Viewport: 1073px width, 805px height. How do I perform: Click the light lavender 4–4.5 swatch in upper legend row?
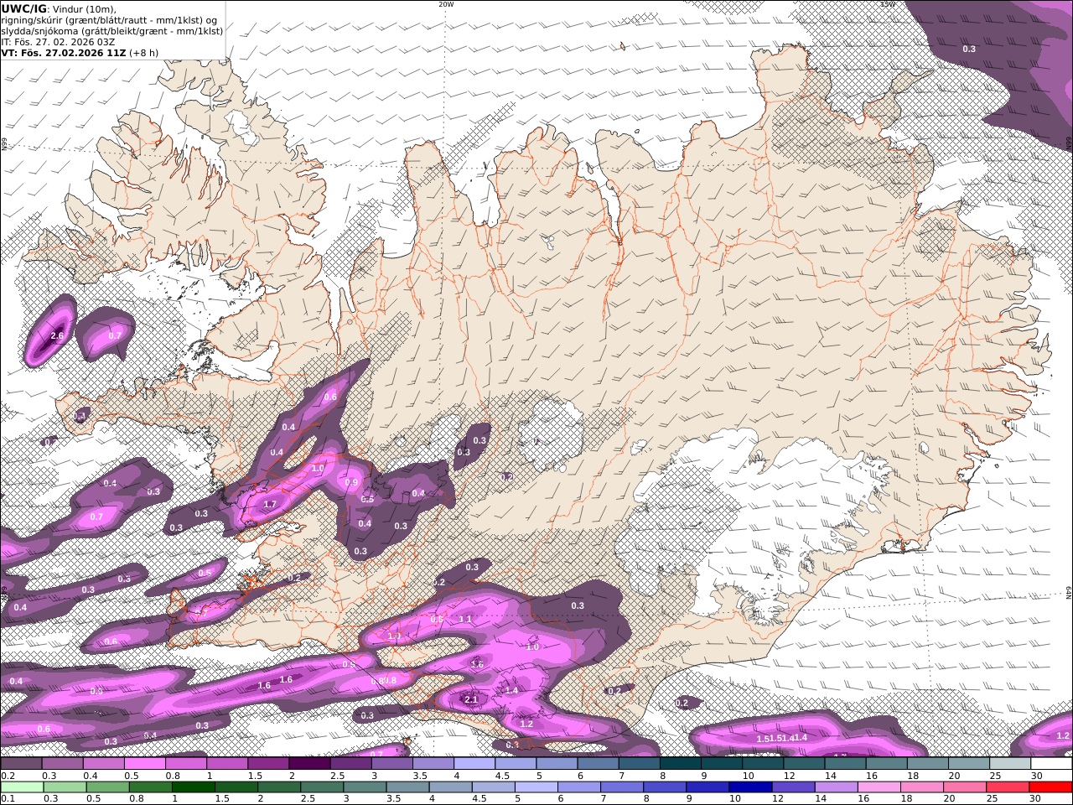474,763
